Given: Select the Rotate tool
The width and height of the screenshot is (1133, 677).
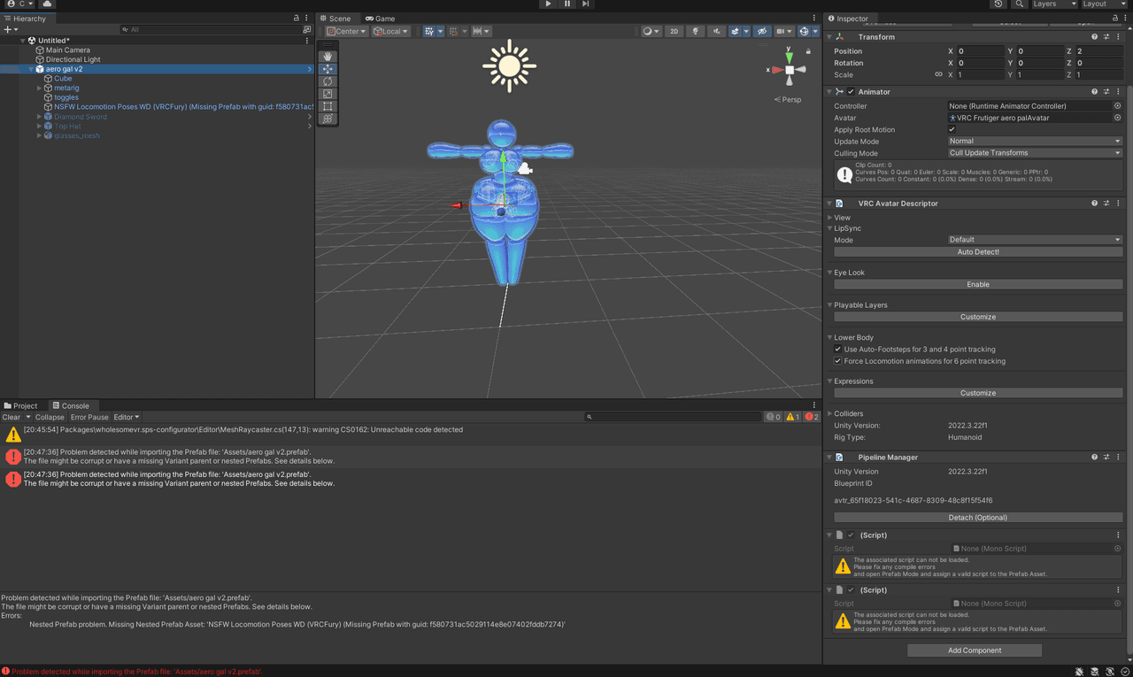Looking at the screenshot, I should 328,81.
